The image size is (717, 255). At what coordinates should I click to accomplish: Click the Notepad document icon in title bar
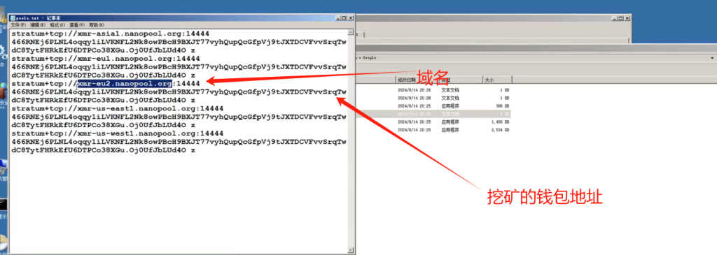pos(13,18)
